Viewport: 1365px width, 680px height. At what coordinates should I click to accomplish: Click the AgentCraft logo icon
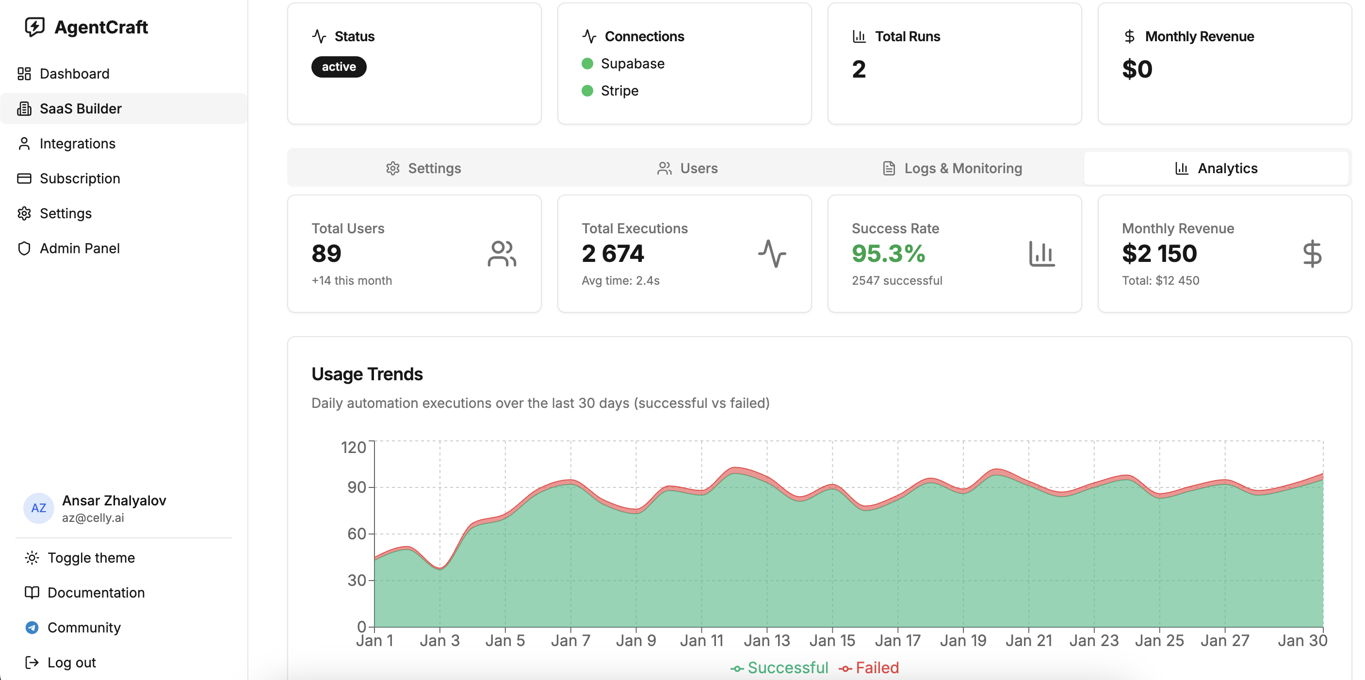34,27
